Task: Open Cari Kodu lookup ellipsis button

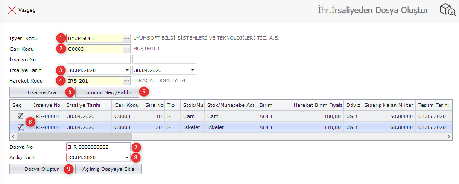Action: tap(126, 49)
